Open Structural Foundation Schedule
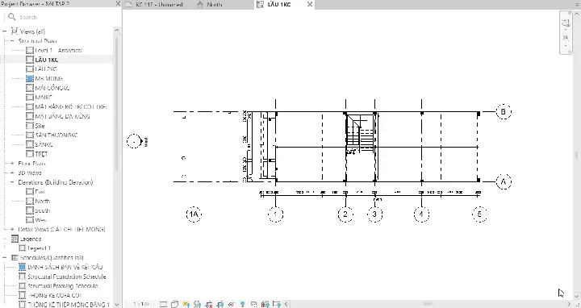The image size is (581, 308). [x=67, y=277]
